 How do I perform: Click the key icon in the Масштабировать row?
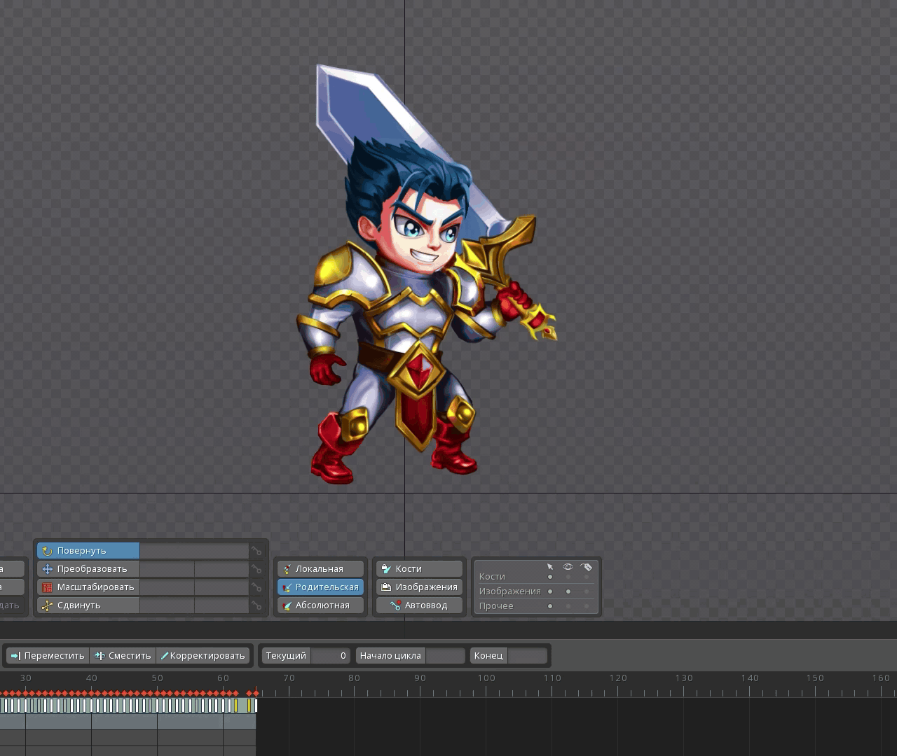[256, 587]
